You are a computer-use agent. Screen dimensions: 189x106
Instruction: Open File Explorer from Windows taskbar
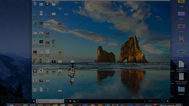[x=70, y=101]
